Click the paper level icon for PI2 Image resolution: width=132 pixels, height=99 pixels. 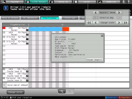click(27, 76)
